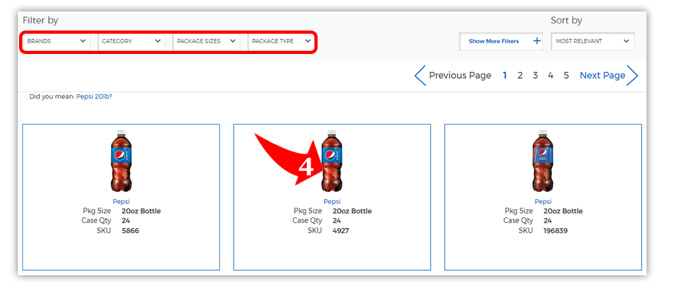This screenshot has width=686, height=286.
Task: Click the 'Sort by' heading
Action: 566,20
